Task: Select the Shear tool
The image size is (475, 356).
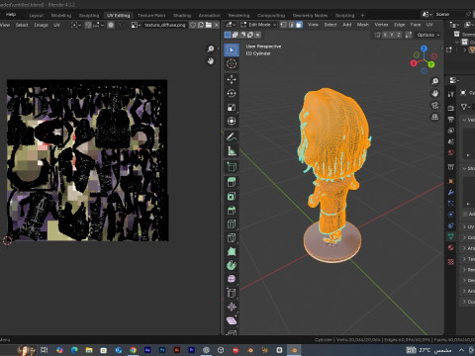Action: pos(232,320)
